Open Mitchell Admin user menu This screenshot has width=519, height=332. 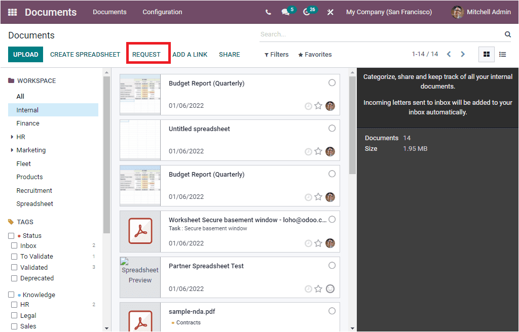(x=481, y=12)
